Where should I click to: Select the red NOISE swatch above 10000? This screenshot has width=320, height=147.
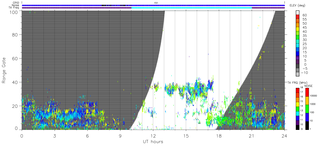(307, 92)
